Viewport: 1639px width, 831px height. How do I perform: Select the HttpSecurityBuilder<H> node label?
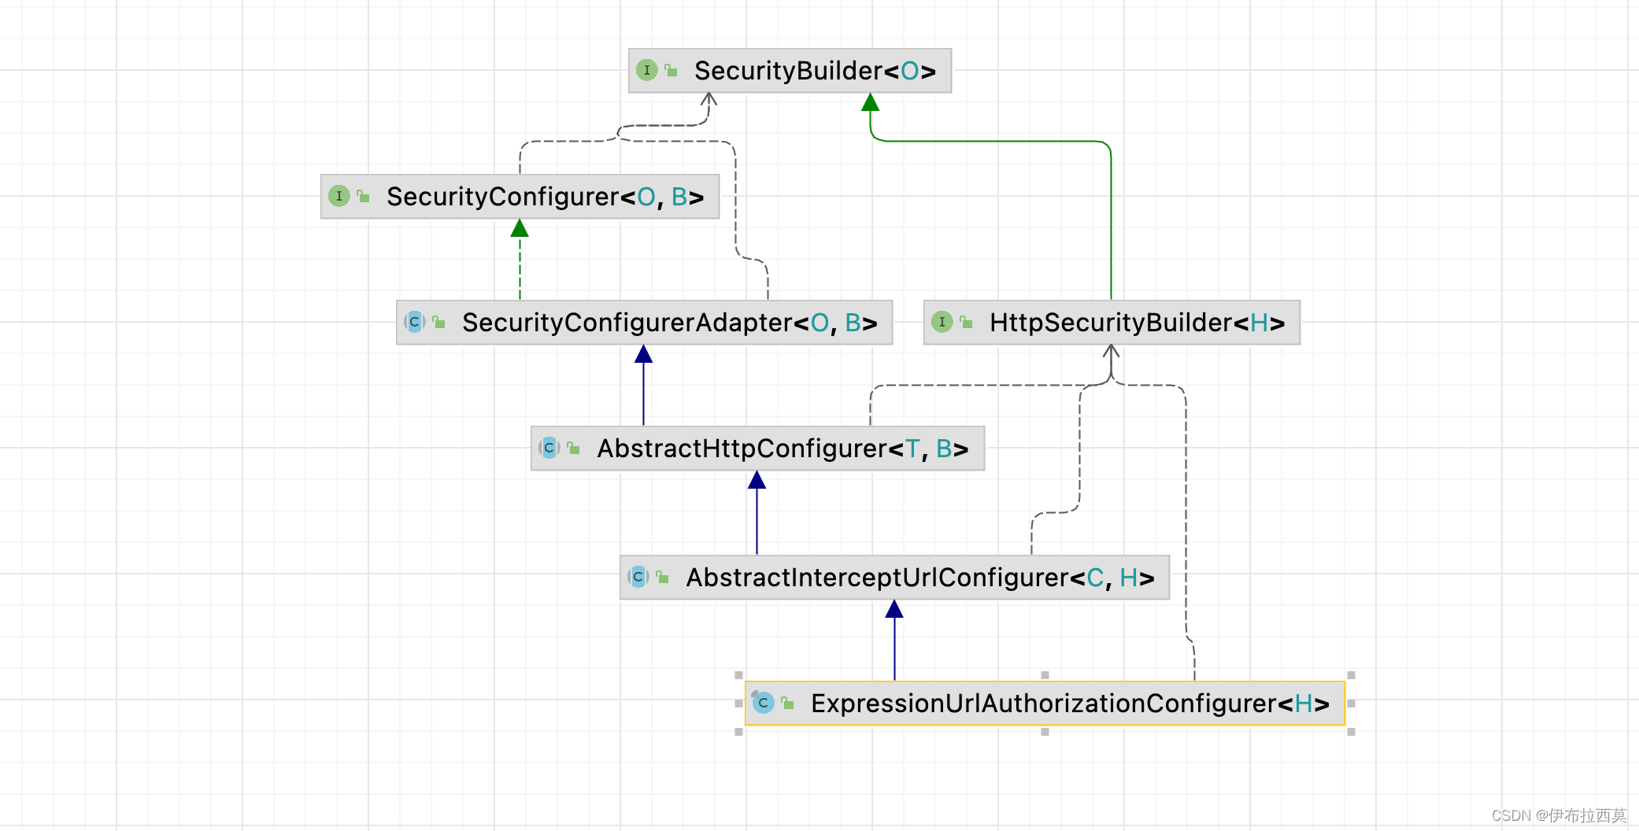[1137, 323]
